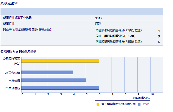Click the 75百分位值 axis label
173x112 pixels.
[12, 88]
